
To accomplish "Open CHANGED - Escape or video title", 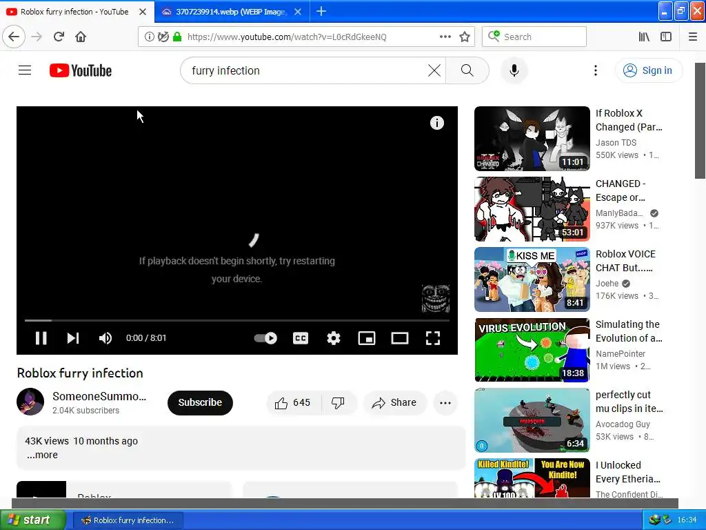I will (x=621, y=190).
